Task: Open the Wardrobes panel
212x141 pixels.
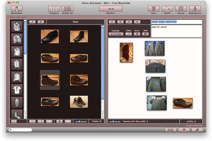Action: [16, 9]
